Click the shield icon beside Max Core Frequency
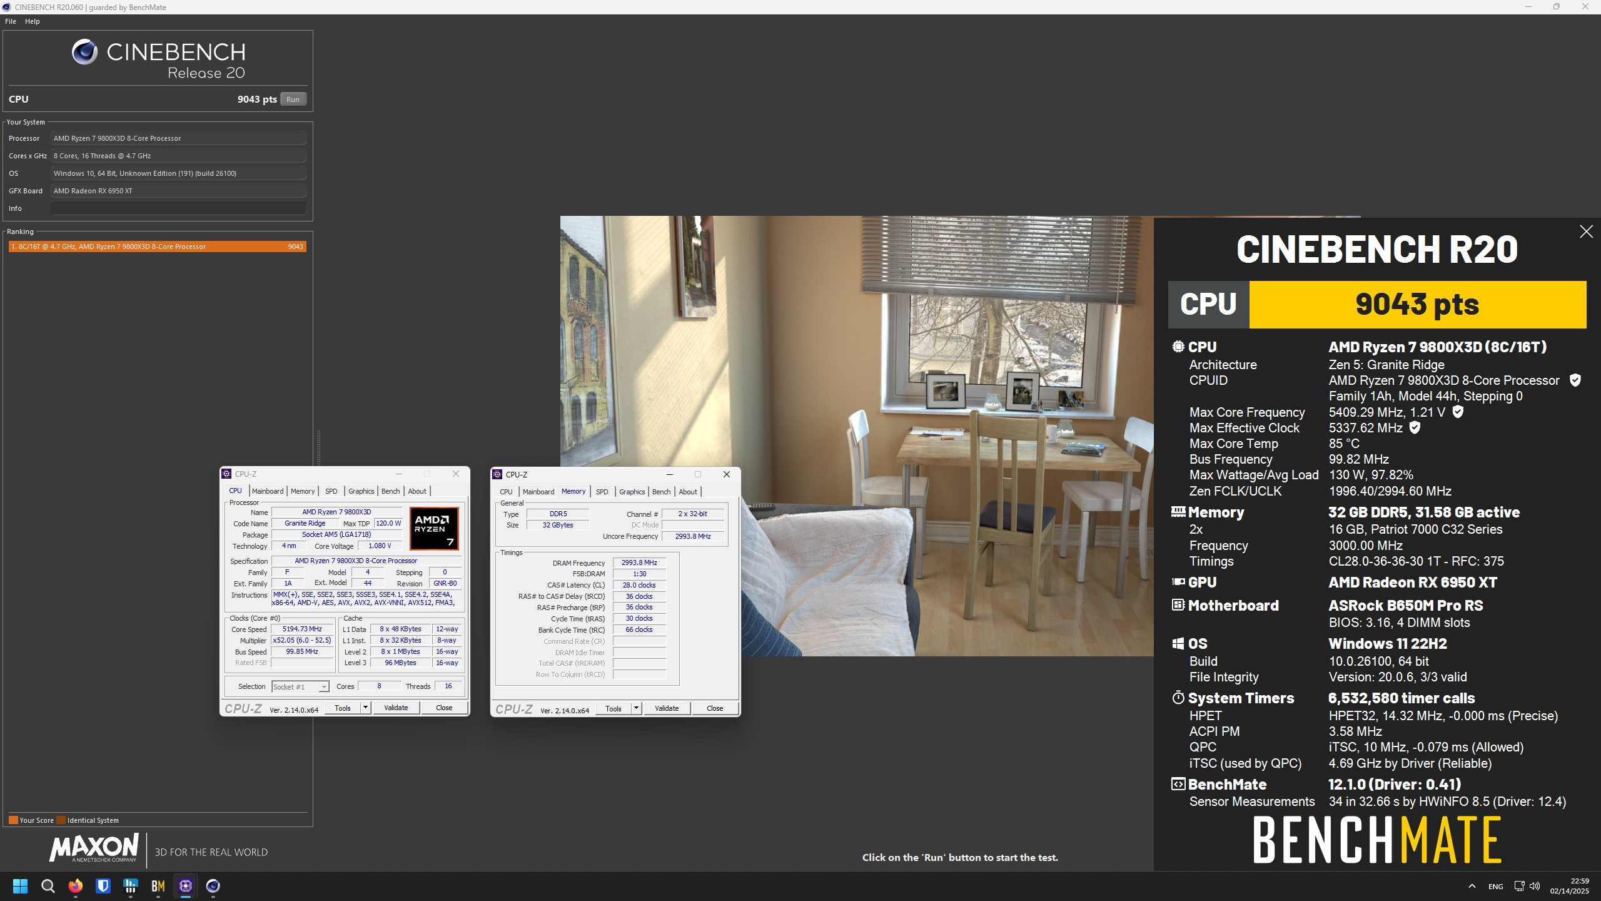The width and height of the screenshot is (1601, 901). click(x=1458, y=412)
